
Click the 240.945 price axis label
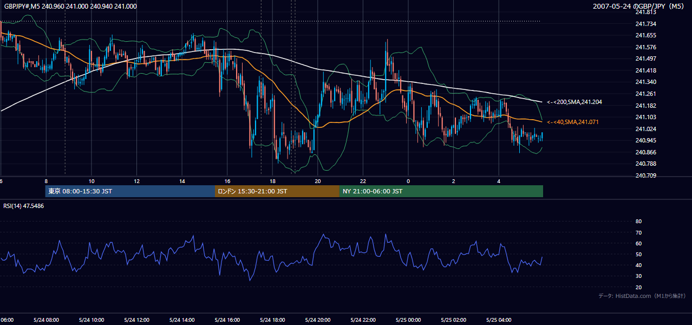pos(645,140)
